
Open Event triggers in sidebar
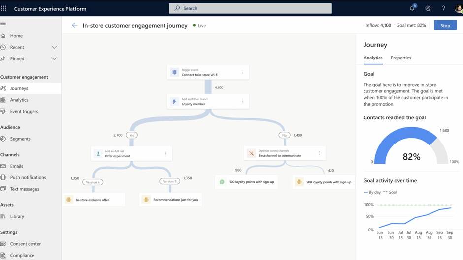pos(24,112)
